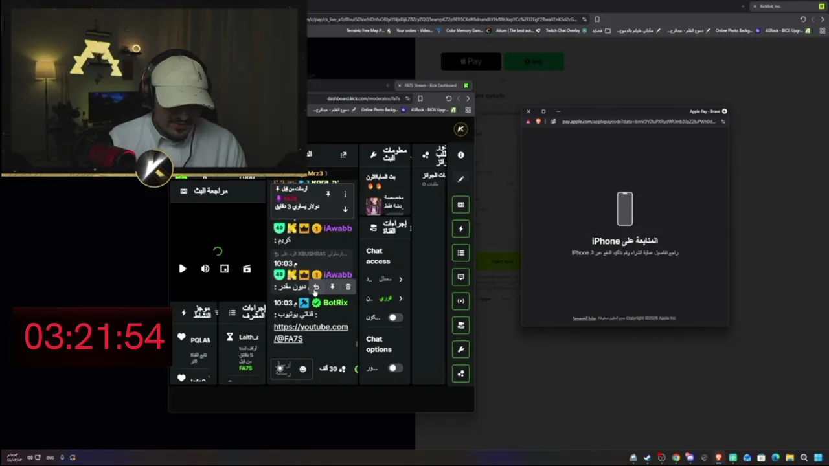Click the Kick logo in the dashboard sidebar
This screenshot has height=466, width=829.
(x=460, y=129)
